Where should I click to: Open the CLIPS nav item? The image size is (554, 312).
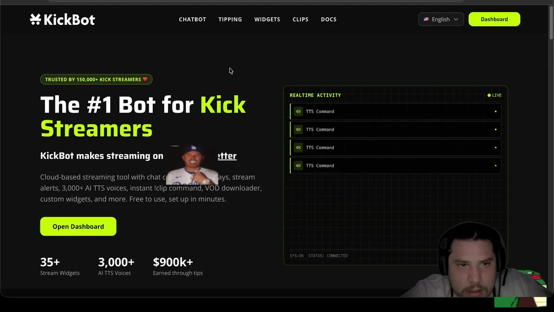pyautogui.click(x=300, y=19)
